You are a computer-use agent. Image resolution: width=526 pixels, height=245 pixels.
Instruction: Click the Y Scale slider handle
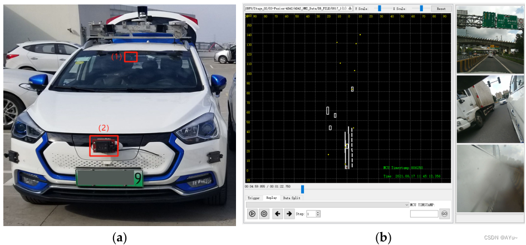(380, 8)
